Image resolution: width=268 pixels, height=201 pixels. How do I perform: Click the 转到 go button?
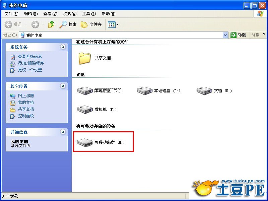239,35
